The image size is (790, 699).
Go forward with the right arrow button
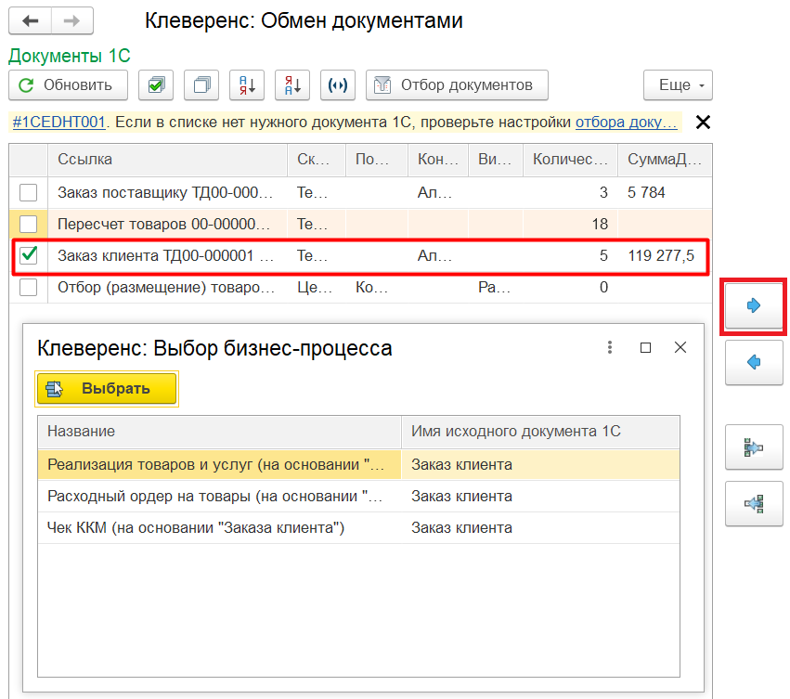72,20
